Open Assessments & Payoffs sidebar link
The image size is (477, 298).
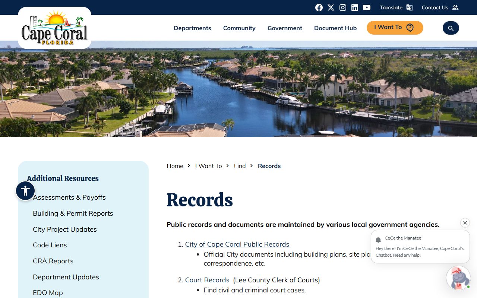click(x=69, y=197)
